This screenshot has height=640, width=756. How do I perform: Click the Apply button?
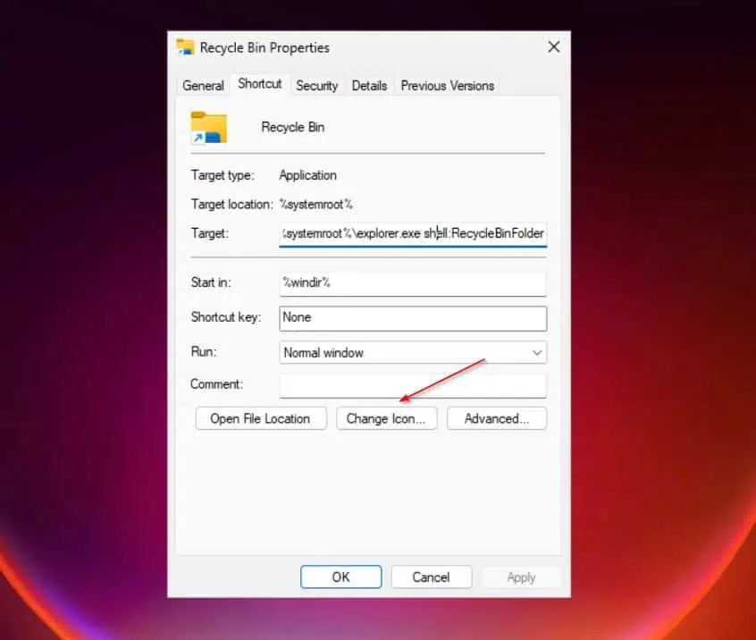tap(521, 577)
